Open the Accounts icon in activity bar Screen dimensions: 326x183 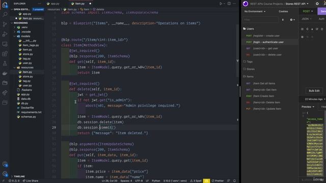point(5,164)
